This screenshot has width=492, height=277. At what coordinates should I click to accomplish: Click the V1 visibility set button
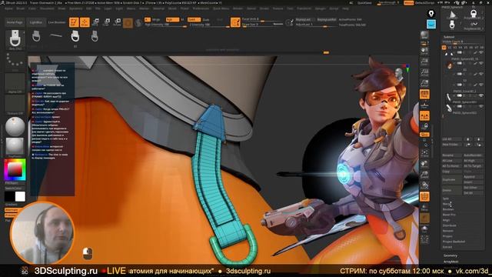click(444, 48)
